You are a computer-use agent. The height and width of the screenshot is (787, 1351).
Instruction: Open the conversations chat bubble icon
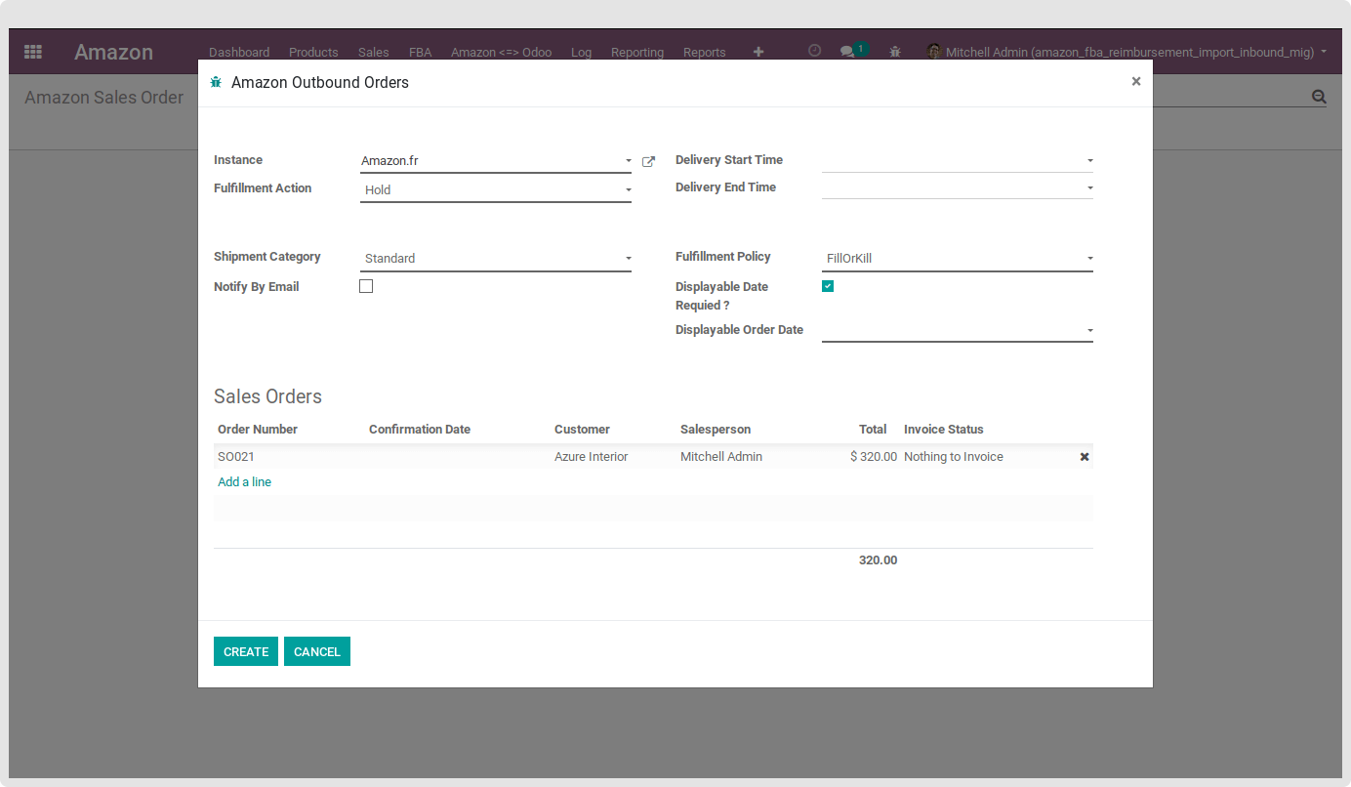[846, 52]
